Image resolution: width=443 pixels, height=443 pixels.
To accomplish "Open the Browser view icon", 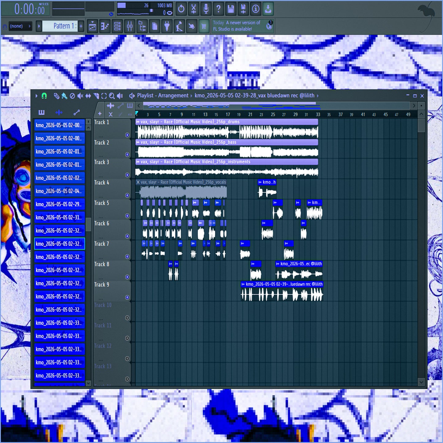I will [142, 26].
